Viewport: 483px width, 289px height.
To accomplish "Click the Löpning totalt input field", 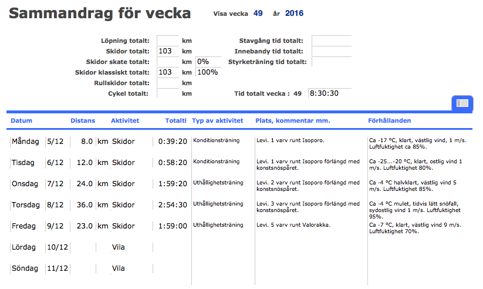I will [x=168, y=41].
